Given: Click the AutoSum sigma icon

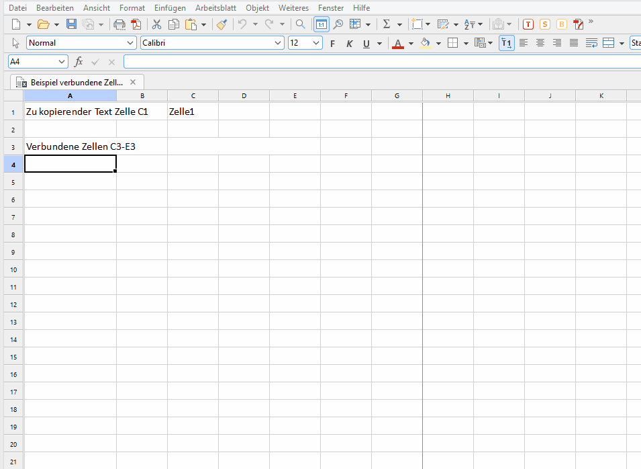Looking at the screenshot, I should tap(387, 25).
